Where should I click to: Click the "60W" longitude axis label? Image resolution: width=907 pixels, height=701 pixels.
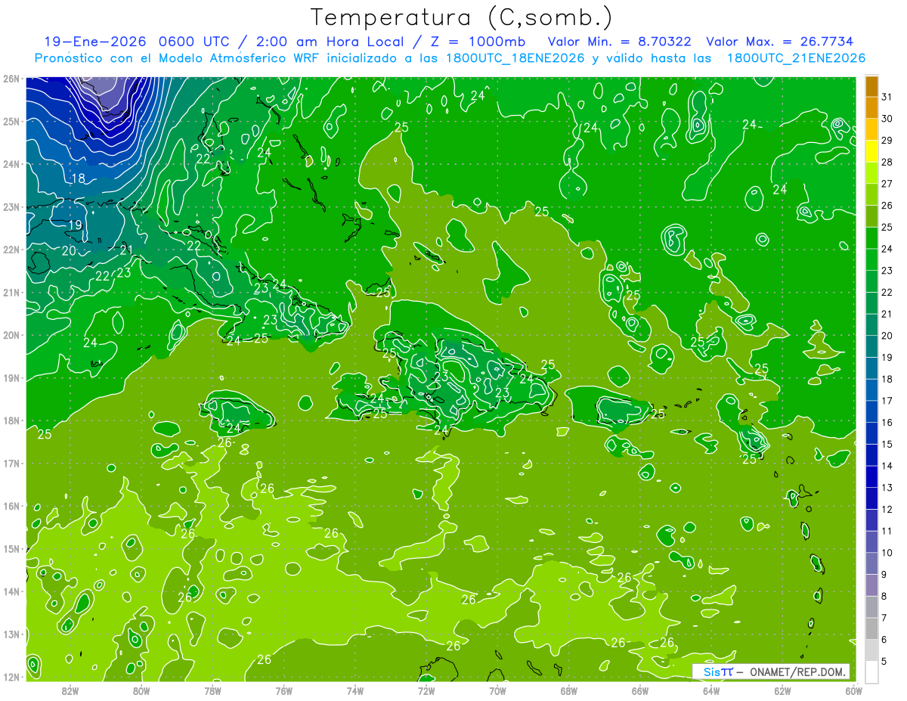(853, 690)
